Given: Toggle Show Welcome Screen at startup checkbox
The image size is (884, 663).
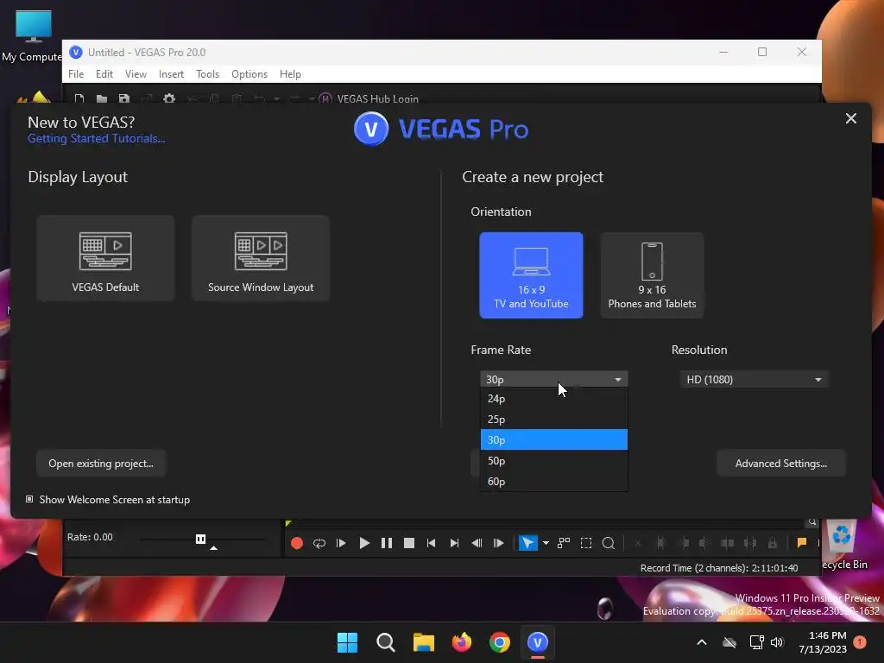Looking at the screenshot, I should (x=29, y=500).
